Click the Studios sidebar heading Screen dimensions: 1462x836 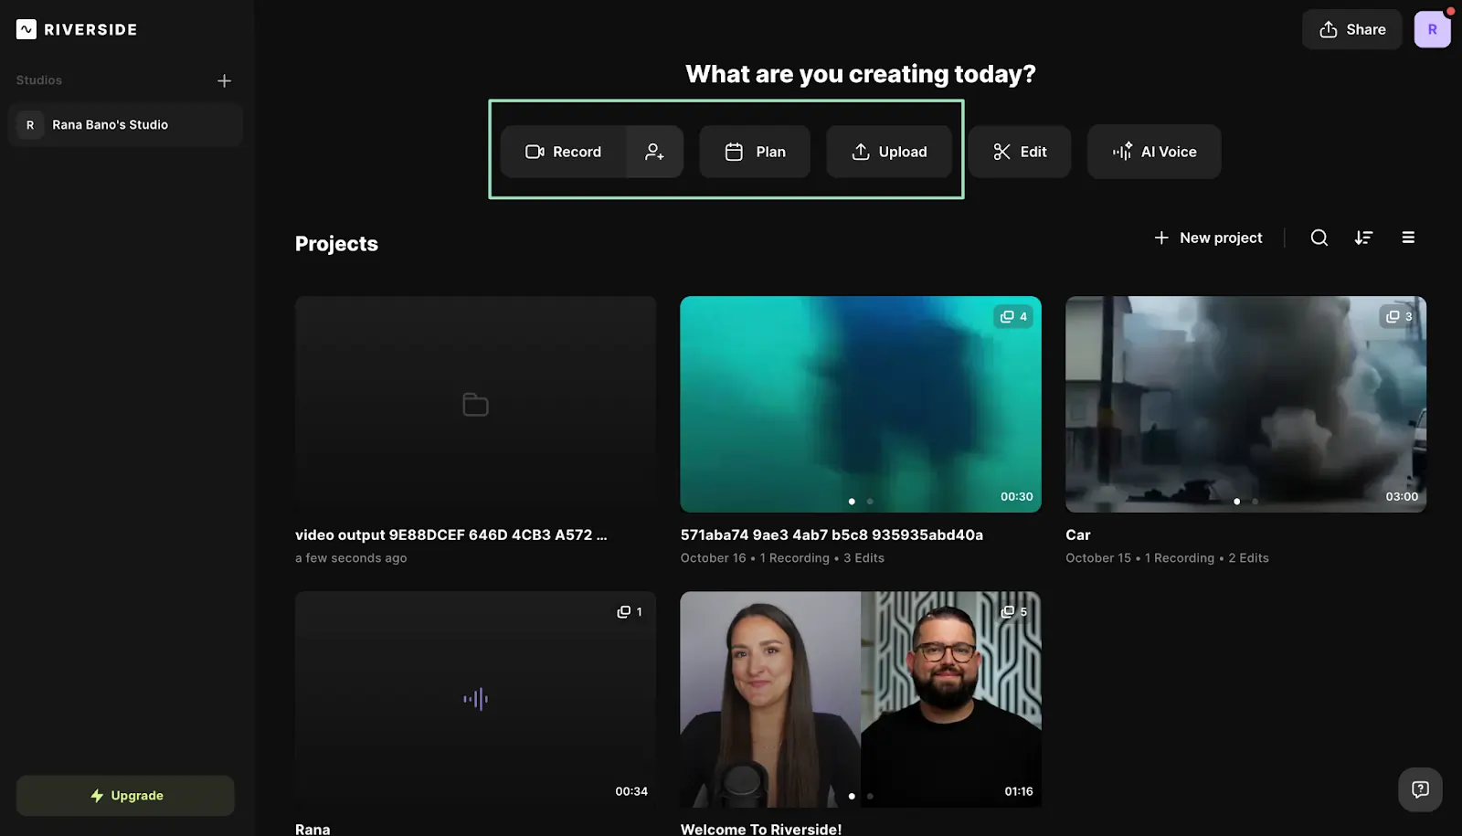(x=39, y=80)
